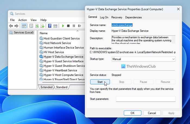Screen dimensions: 190x124
Task: Click the Export List icon in toolbar
Action: pyautogui.click(x=42, y=26)
